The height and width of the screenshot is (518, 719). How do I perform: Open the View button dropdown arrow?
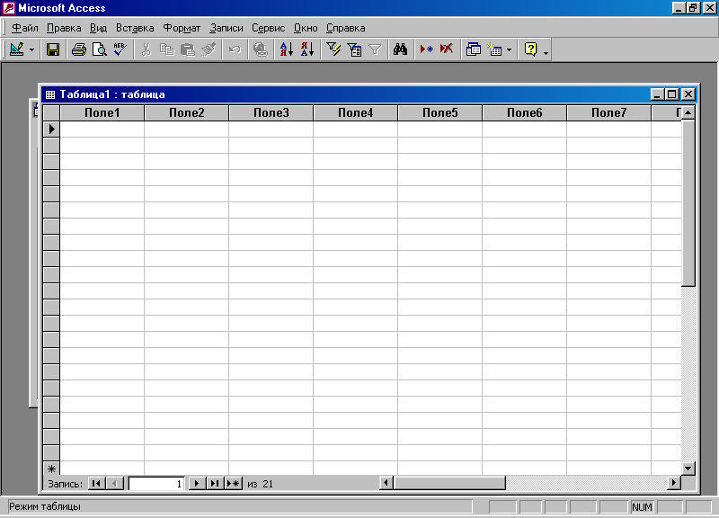pyautogui.click(x=31, y=49)
